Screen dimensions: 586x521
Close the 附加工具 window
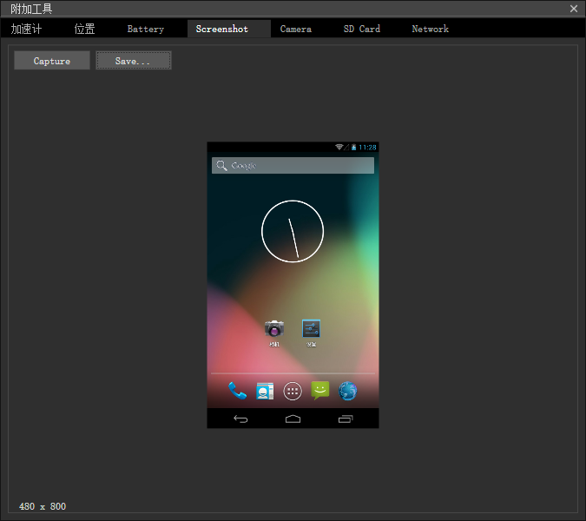574,9
